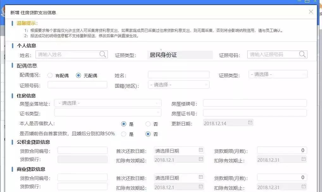
Task: Open the calendar for 商业贷款 首次还款日期
Action: (x=201, y=177)
